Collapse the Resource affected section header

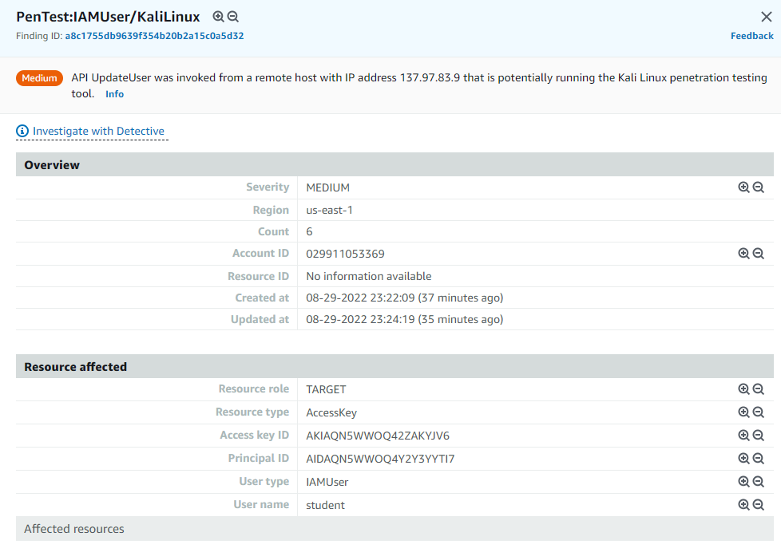pos(394,367)
